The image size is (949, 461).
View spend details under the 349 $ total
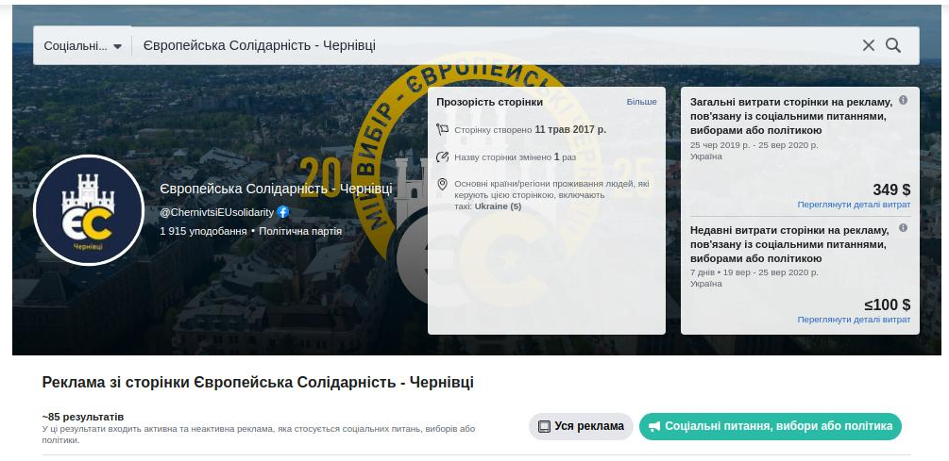click(x=854, y=204)
